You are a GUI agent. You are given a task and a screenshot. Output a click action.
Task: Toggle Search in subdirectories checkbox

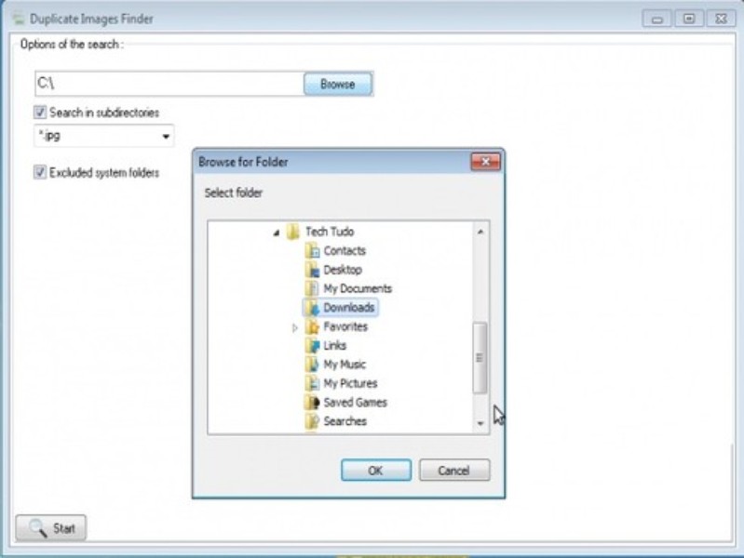point(40,113)
